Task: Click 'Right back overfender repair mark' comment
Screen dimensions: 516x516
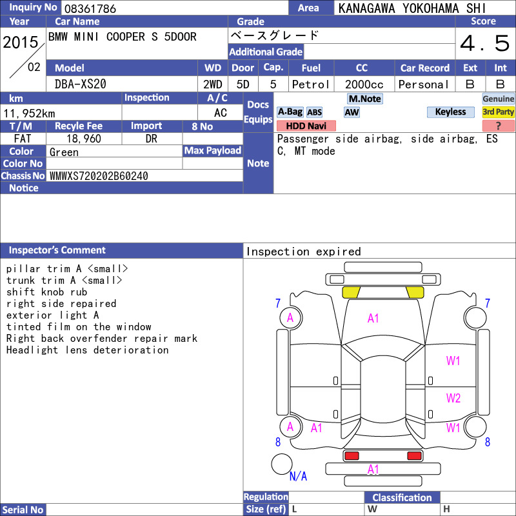Action: point(102,338)
